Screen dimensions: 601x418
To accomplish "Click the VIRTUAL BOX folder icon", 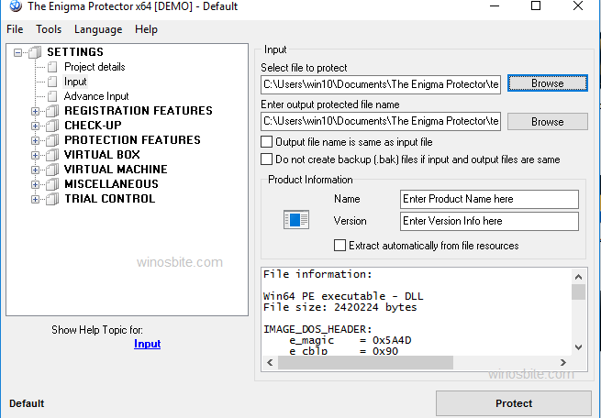I will [52, 155].
